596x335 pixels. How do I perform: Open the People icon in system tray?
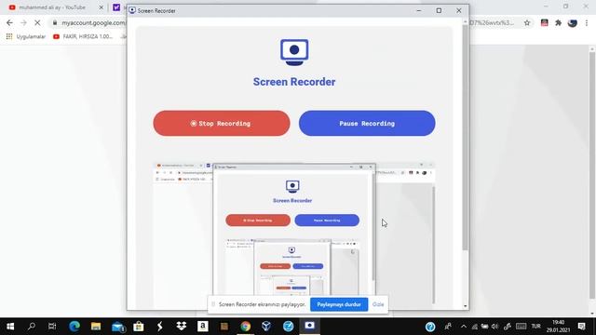(x=448, y=327)
